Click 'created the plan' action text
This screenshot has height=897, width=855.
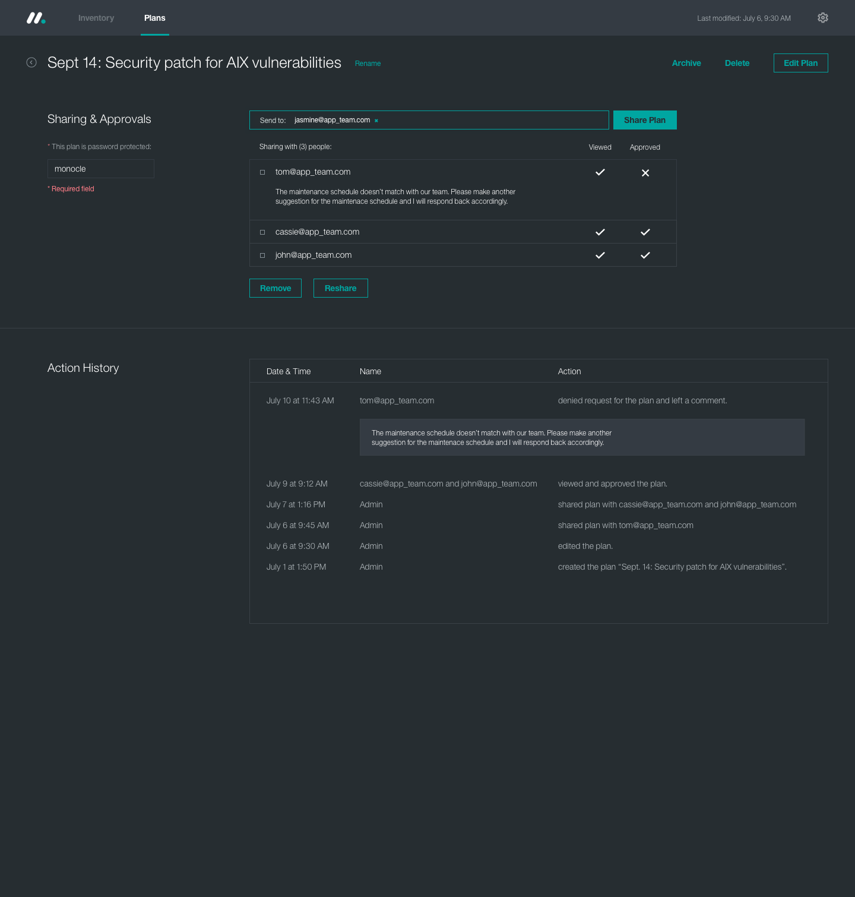point(672,567)
